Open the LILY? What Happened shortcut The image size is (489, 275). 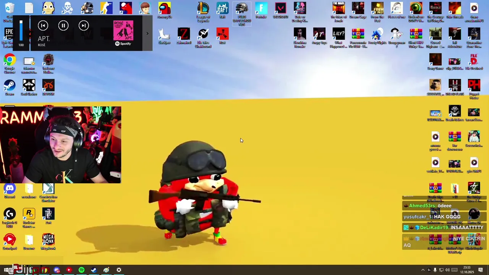[338, 38]
